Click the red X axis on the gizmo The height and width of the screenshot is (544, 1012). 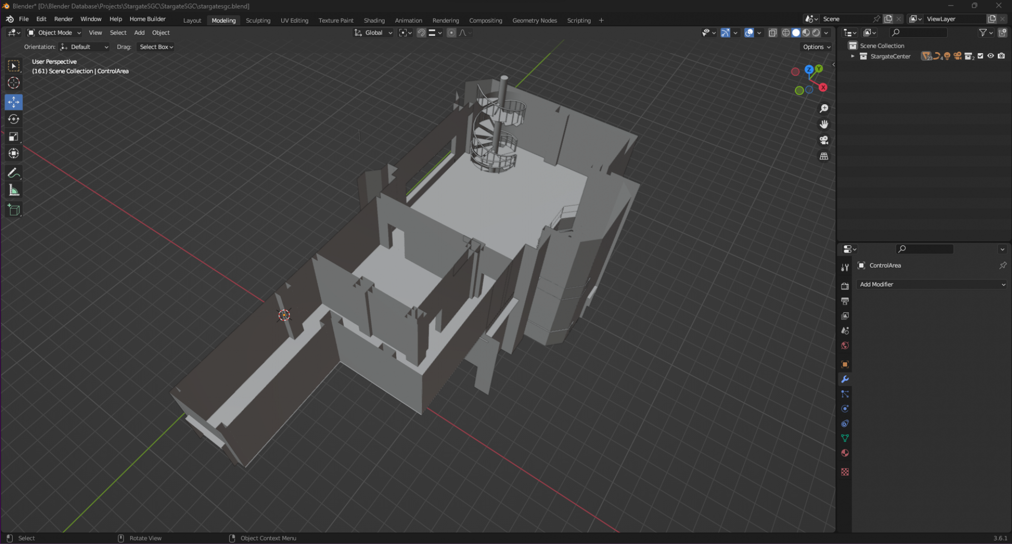point(823,88)
